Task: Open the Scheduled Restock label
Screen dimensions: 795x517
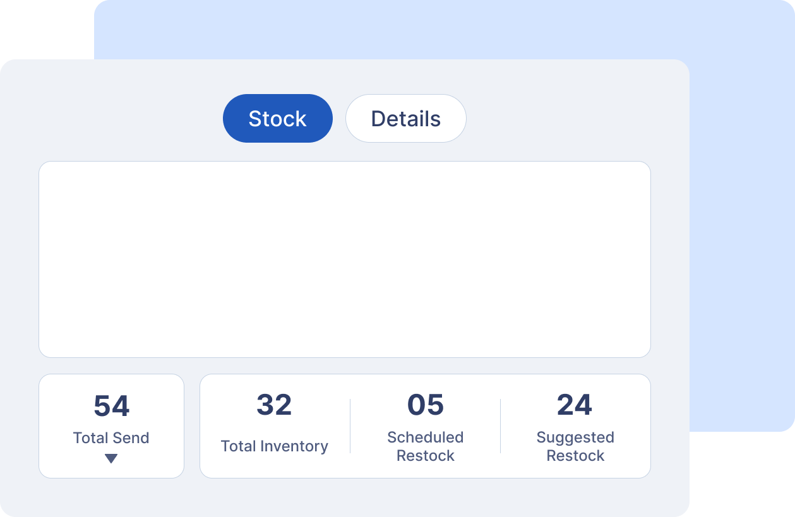Action: click(426, 446)
